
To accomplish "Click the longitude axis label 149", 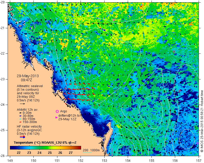I will (x=10, y=161).
